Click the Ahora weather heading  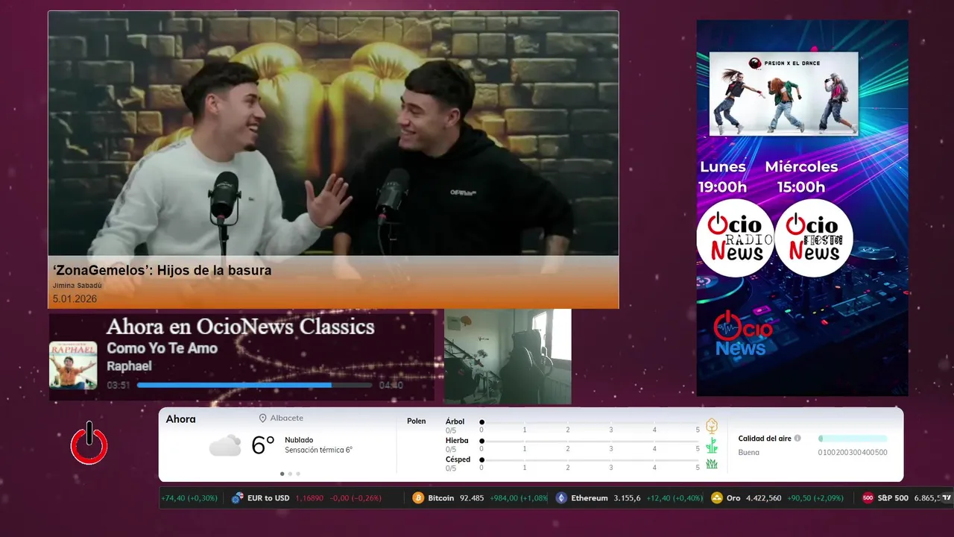click(180, 419)
